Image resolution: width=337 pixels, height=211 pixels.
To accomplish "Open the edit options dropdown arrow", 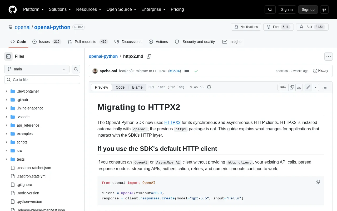I will coord(316,87).
